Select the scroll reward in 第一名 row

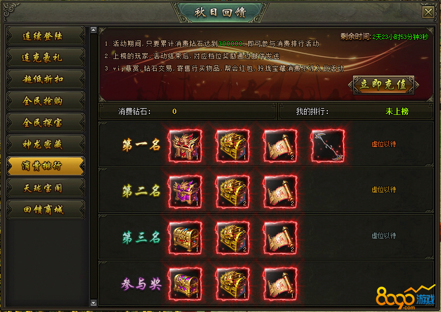[280, 145]
